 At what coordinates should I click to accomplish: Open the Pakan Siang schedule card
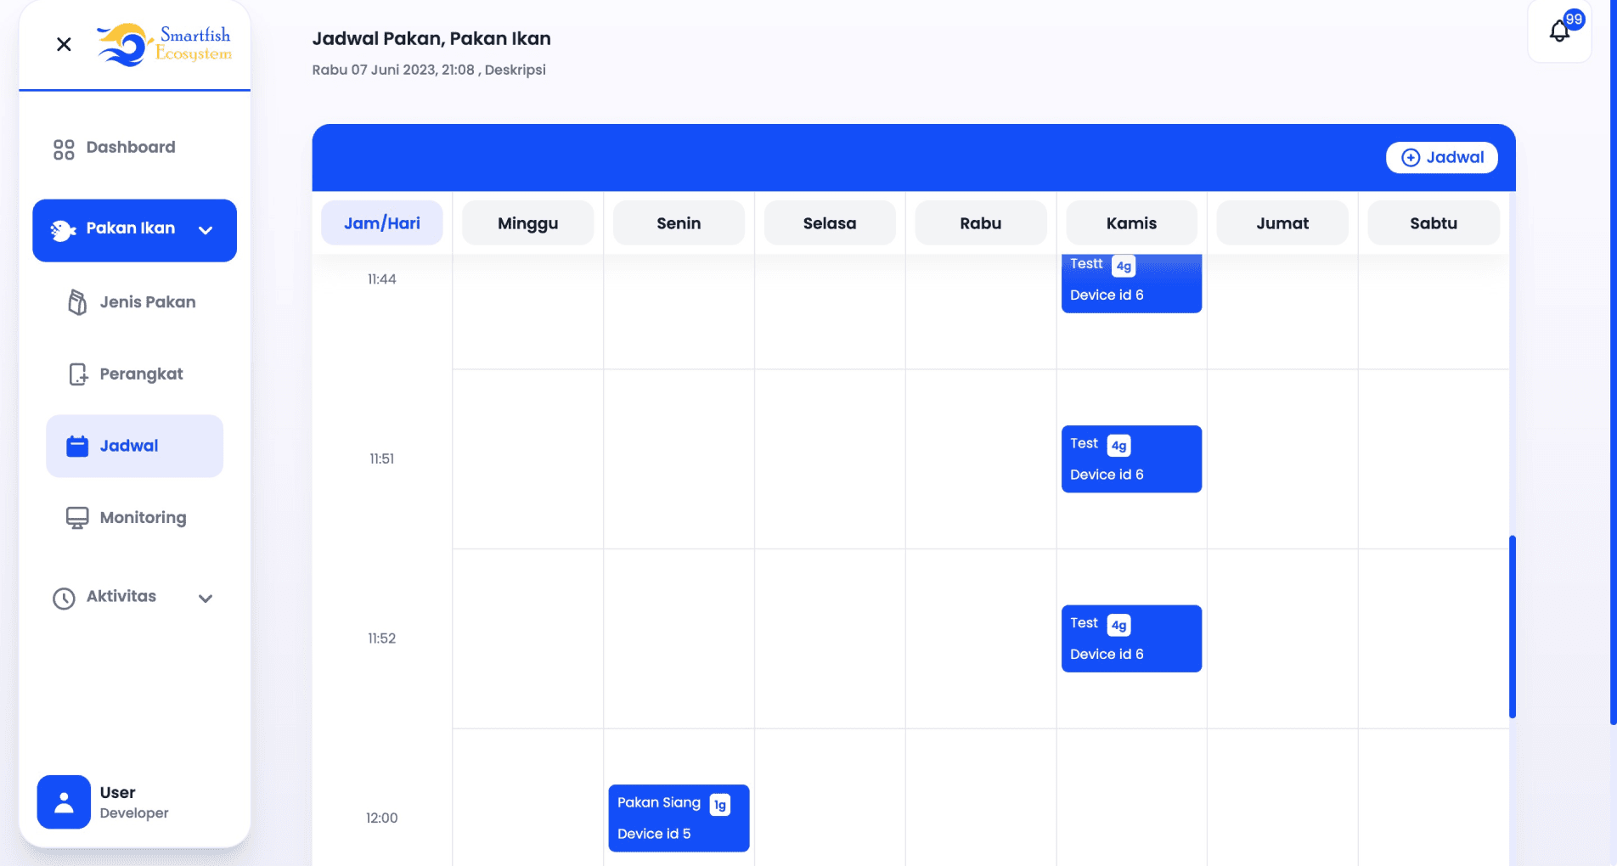(678, 818)
